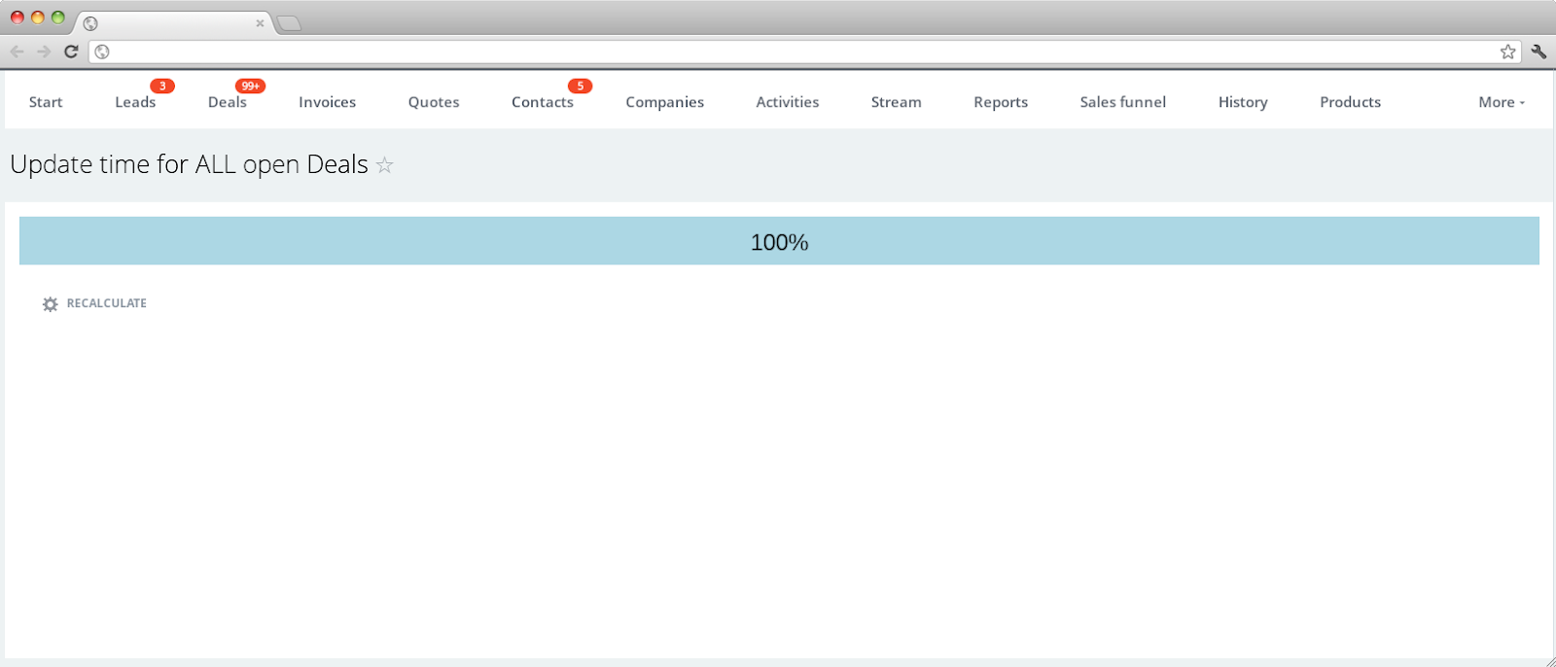Click the Recalculate gear icon
This screenshot has height=667, width=1556.
[x=51, y=304]
